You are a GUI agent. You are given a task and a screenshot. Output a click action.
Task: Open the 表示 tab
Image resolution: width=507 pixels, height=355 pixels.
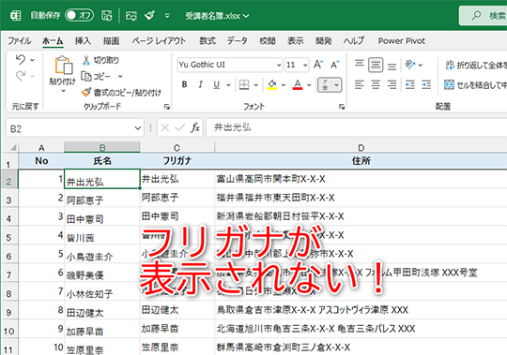296,40
